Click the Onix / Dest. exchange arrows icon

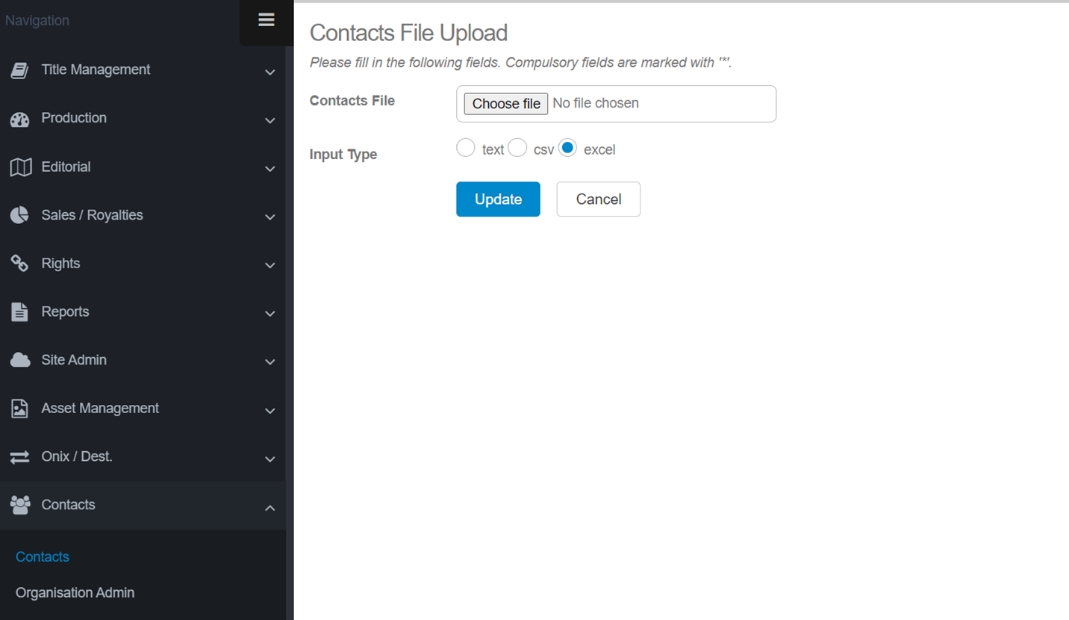pyautogui.click(x=20, y=457)
